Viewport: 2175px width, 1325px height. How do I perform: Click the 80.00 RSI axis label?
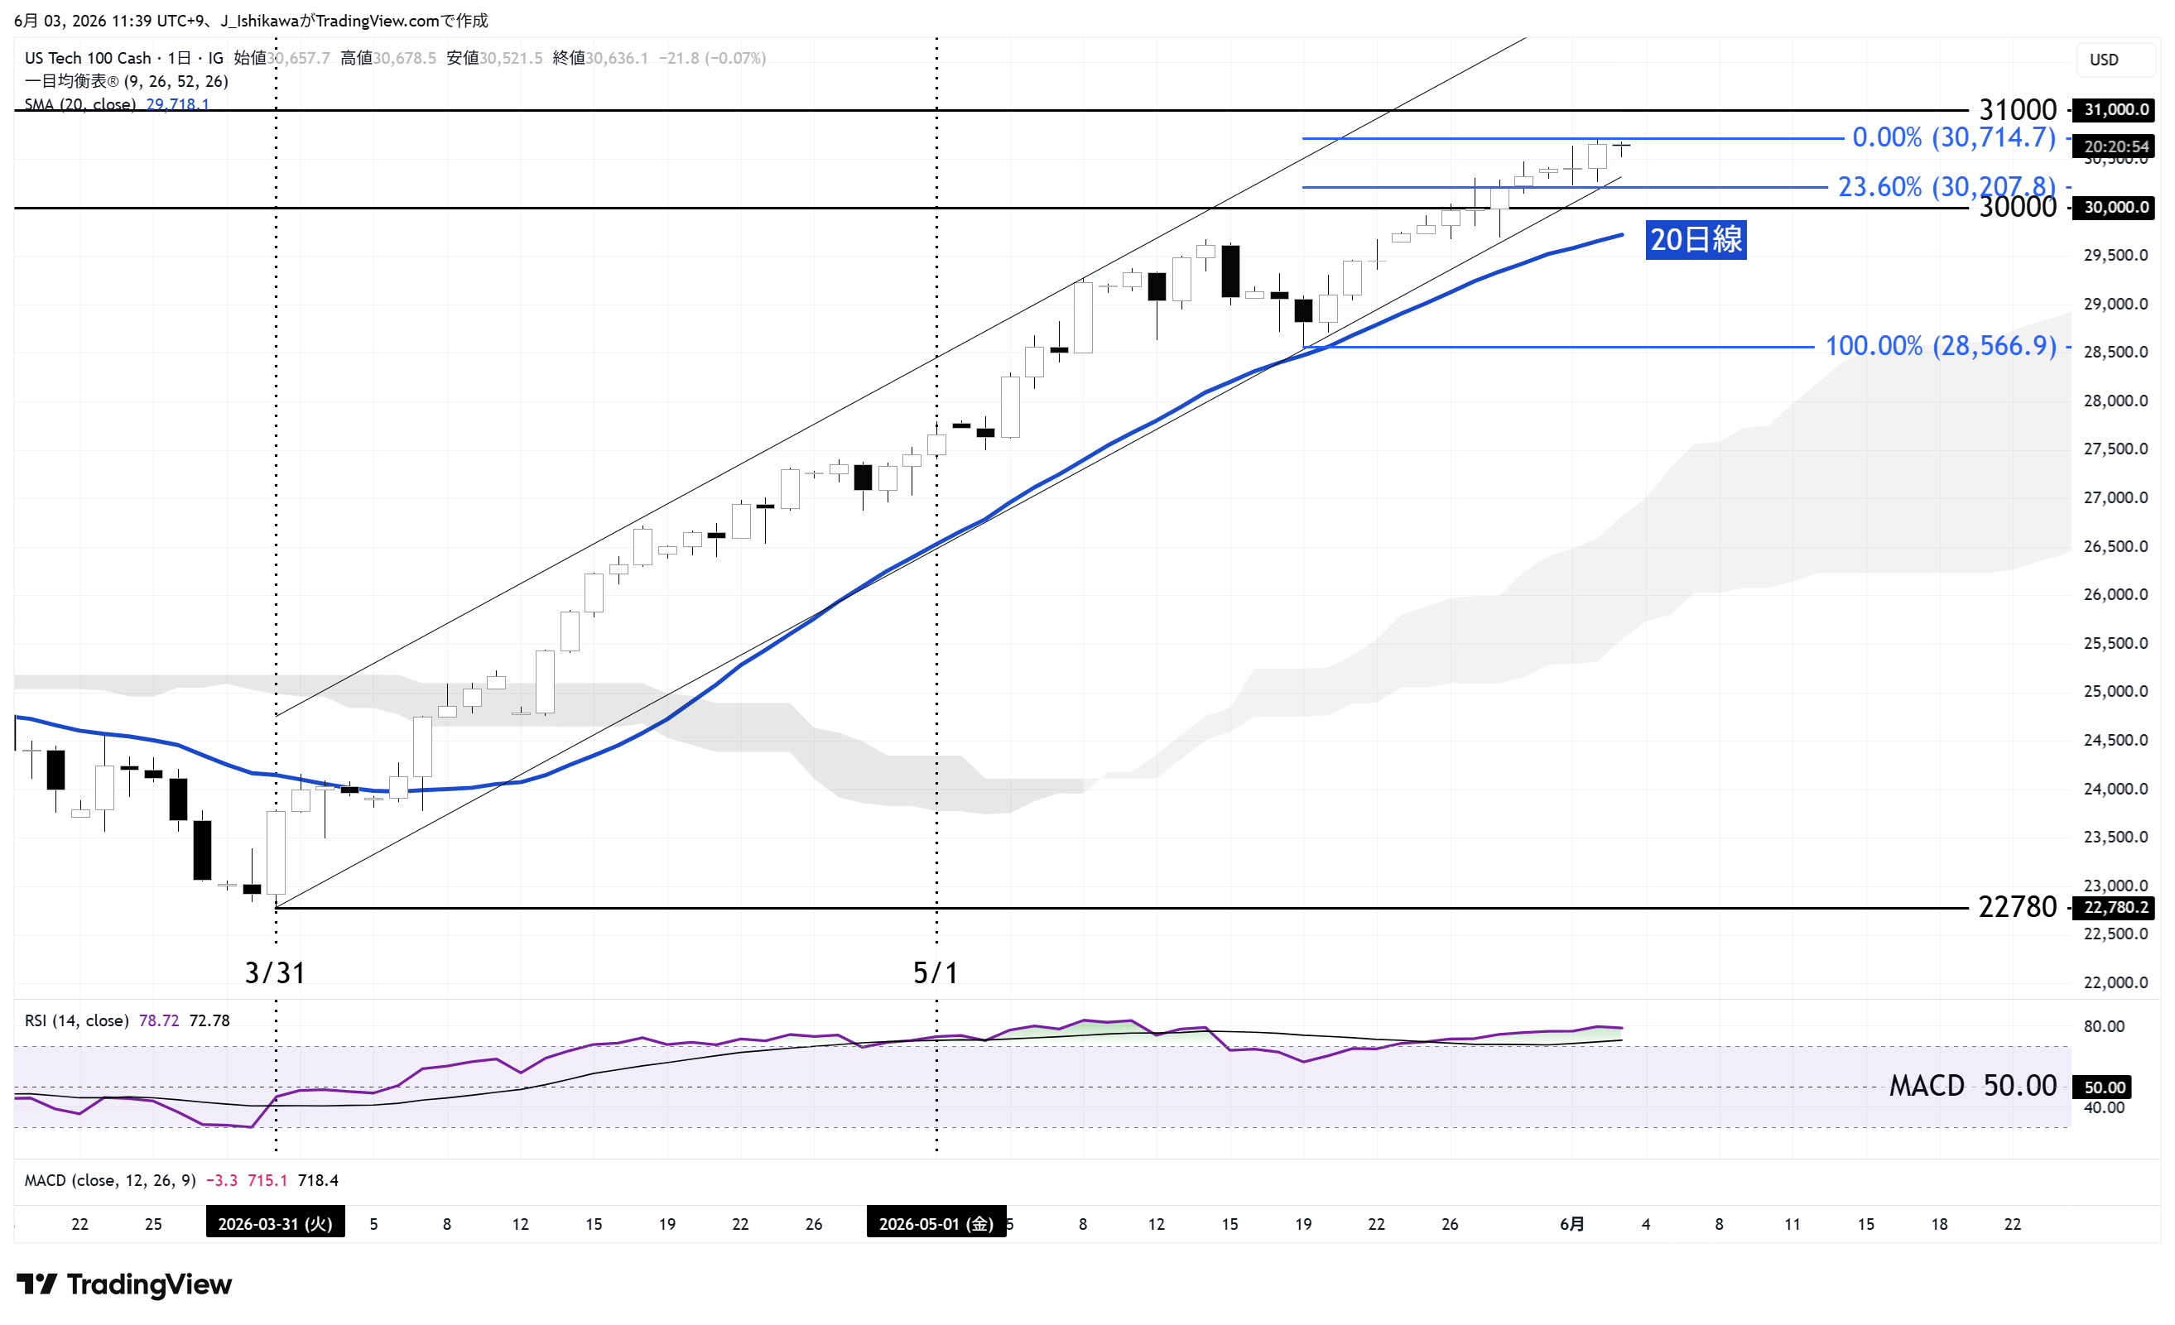(x=2104, y=1025)
